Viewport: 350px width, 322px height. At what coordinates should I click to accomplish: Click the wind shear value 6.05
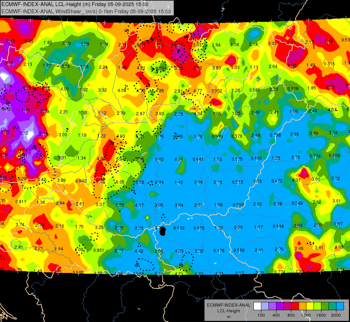click(120, 182)
